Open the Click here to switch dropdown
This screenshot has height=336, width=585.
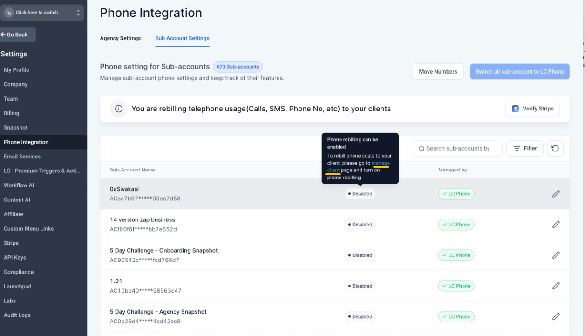(x=42, y=13)
